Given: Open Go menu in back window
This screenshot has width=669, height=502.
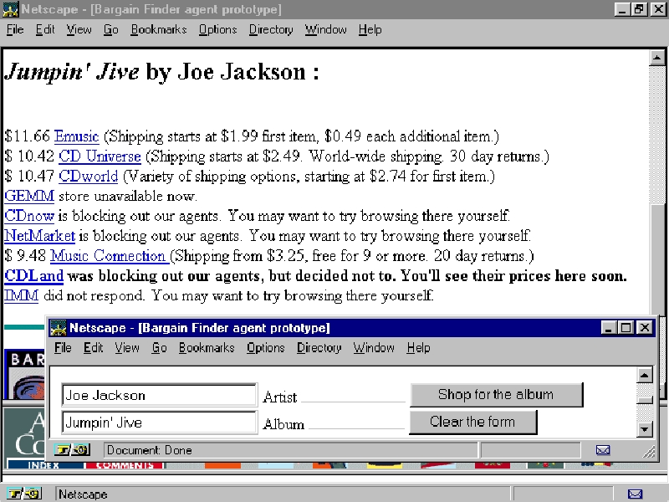Looking at the screenshot, I should [x=111, y=29].
